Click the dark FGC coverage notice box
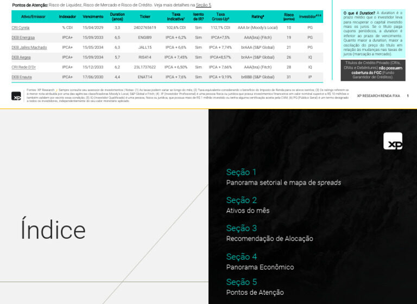 373,70
